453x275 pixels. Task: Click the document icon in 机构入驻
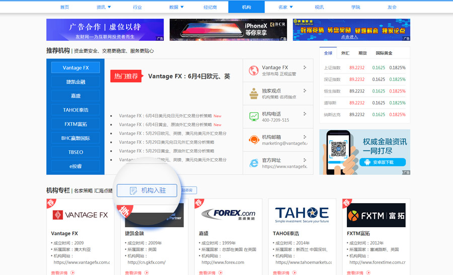[133, 191]
